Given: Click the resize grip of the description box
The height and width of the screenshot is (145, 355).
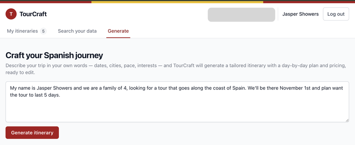Looking at the screenshot, I should 347,120.
